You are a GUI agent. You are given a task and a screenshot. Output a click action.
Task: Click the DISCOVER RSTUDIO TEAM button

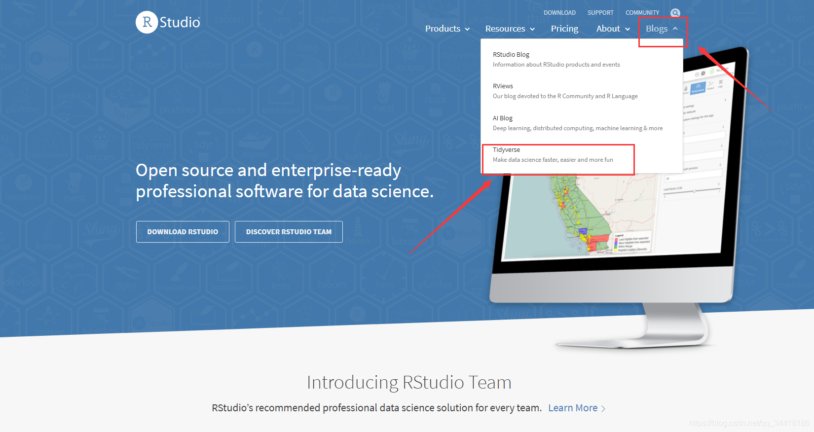click(289, 232)
